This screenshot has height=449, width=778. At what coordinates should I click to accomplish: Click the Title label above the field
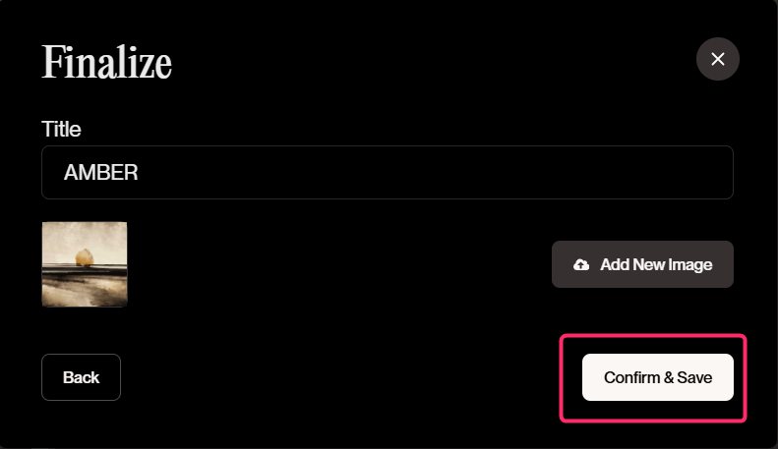click(61, 130)
